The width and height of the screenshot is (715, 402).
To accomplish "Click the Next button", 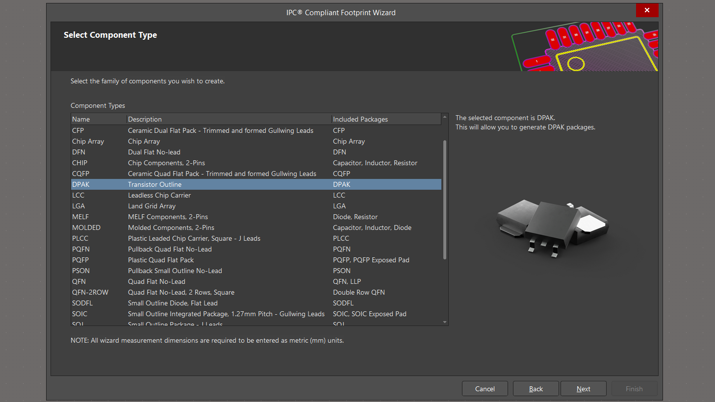I will tap(583, 389).
